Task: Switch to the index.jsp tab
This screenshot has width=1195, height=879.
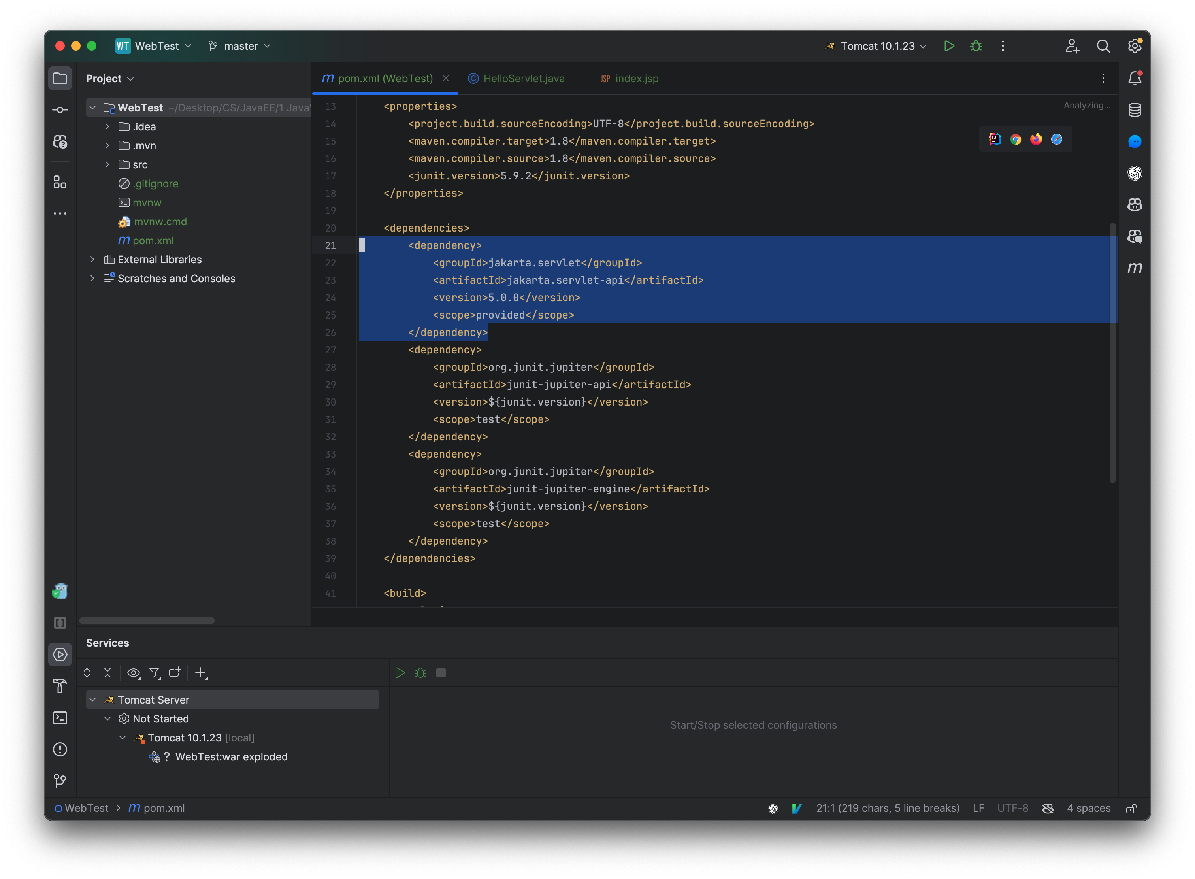Action: pos(636,78)
